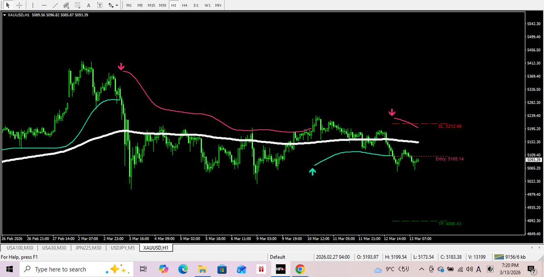
Task: Click the SL: 5212.49 label
Action: pos(450,126)
